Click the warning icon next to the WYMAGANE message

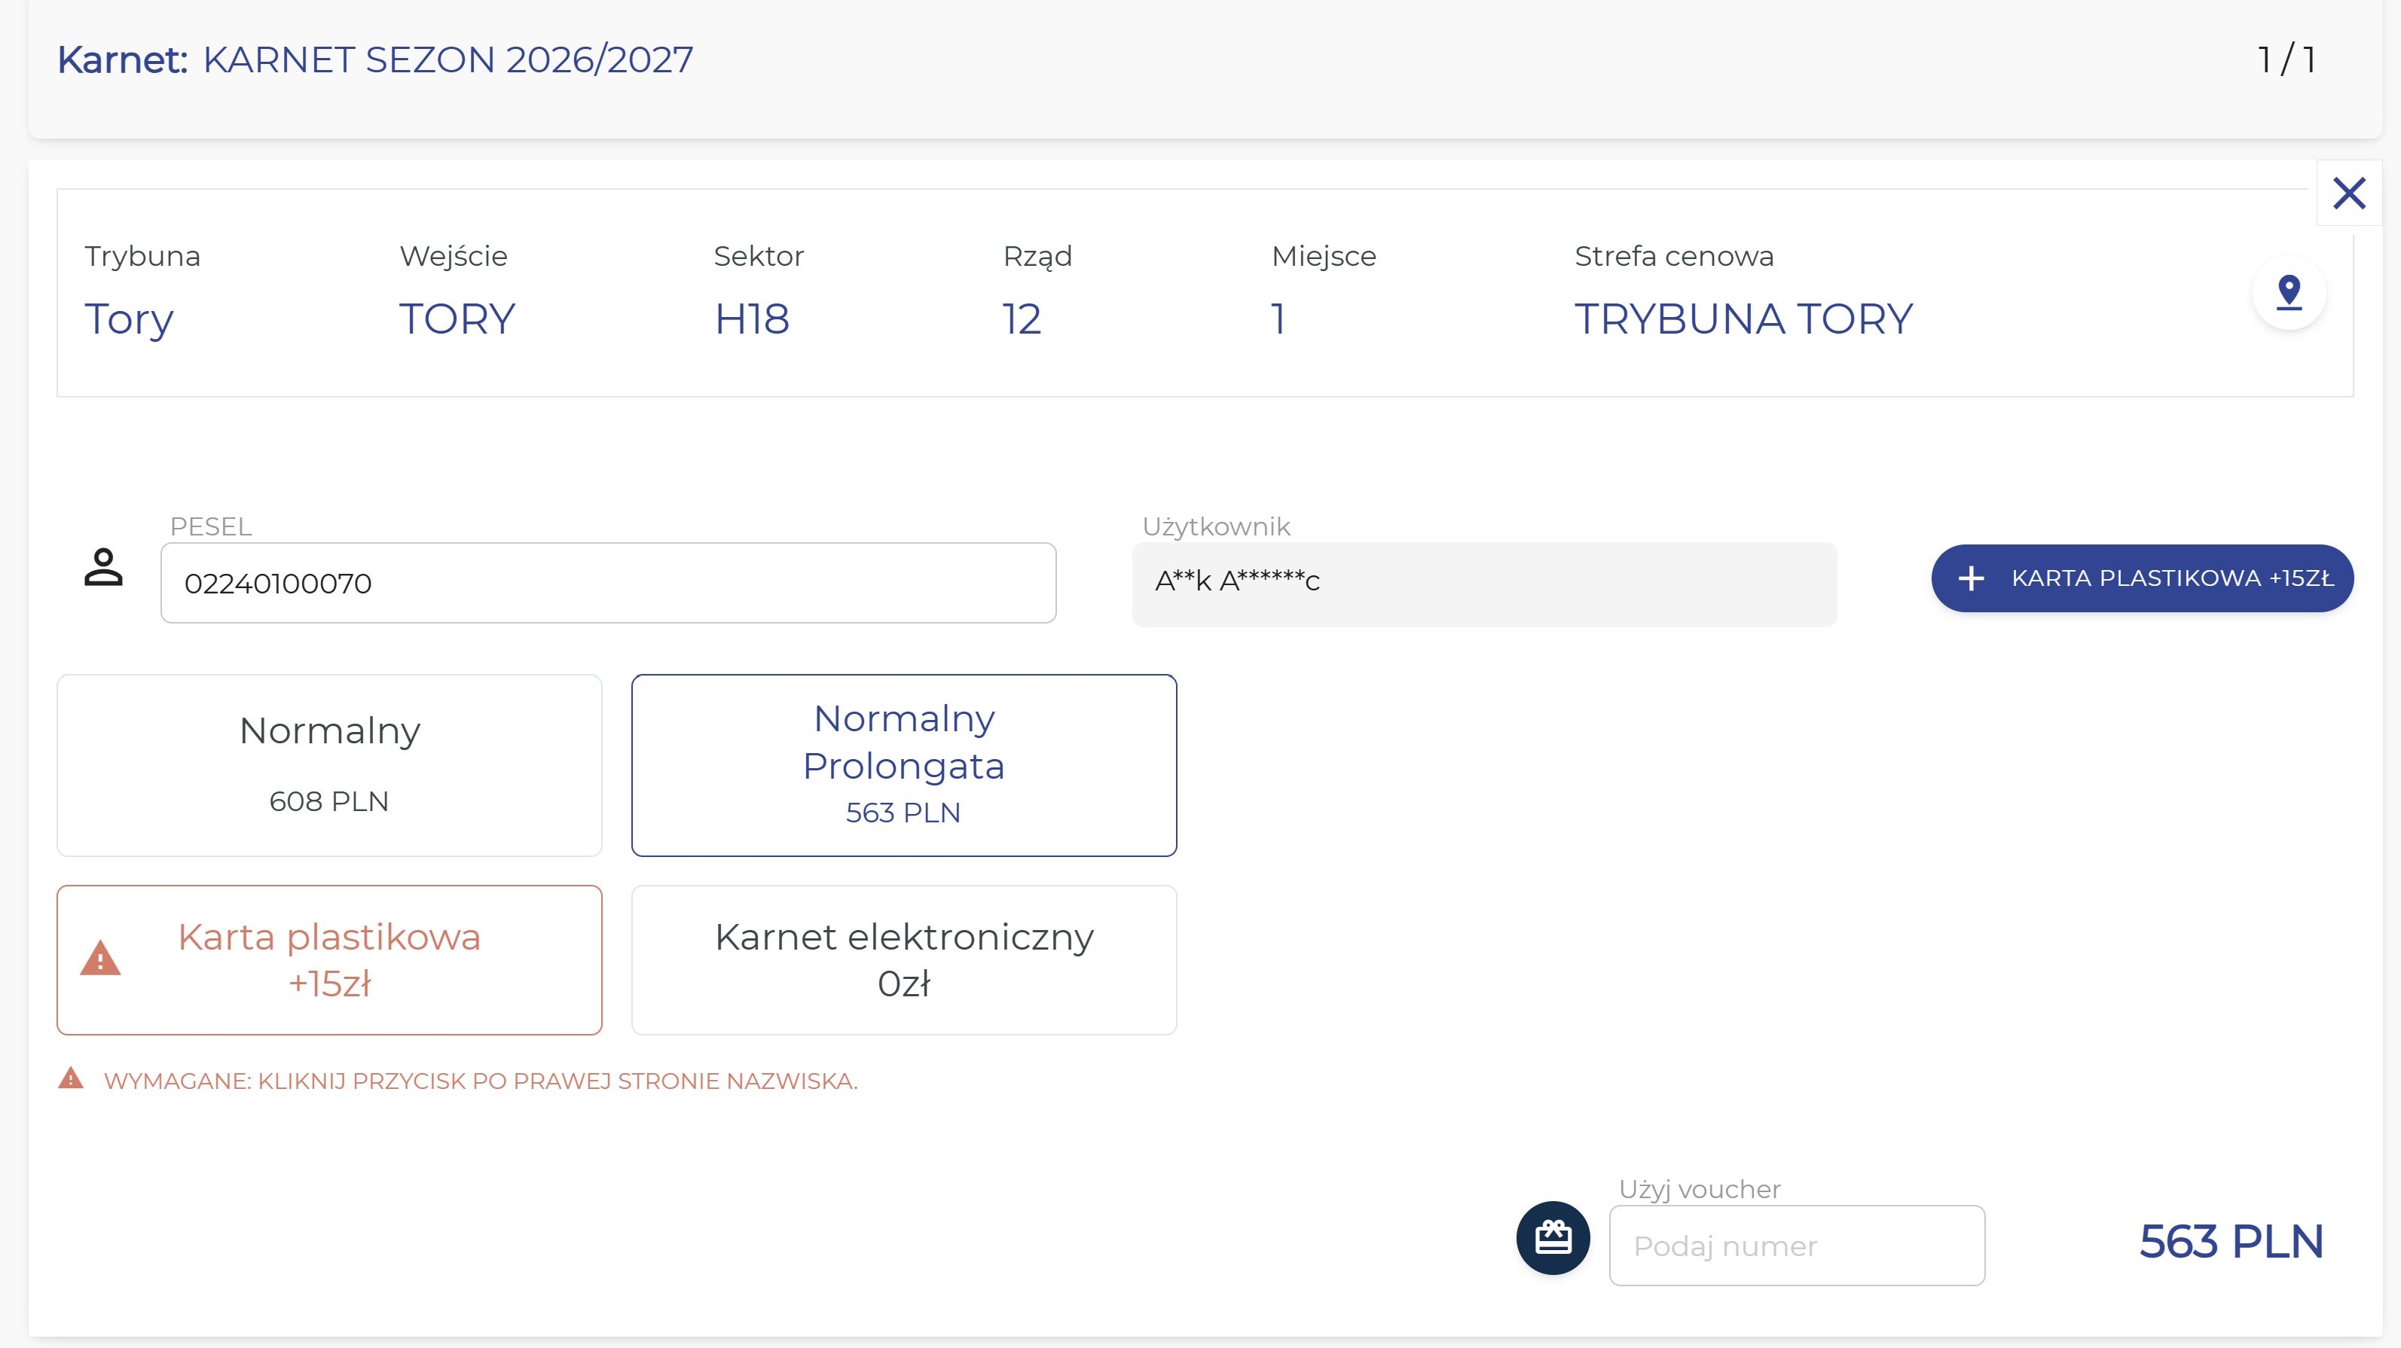click(71, 1078)
